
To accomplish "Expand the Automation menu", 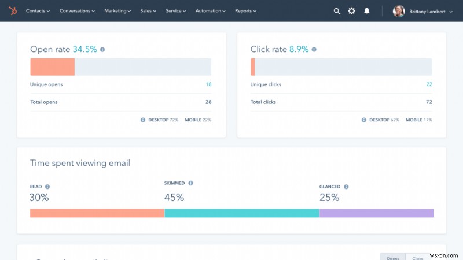I will click(211, 11).
